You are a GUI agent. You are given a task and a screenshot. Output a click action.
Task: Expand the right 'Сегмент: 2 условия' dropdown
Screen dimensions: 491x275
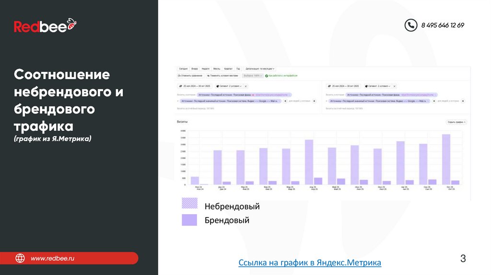tap(378, 86)
